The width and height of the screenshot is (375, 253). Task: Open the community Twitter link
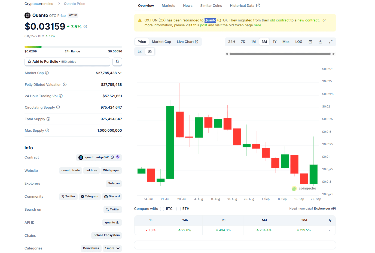tap(68, 196)
